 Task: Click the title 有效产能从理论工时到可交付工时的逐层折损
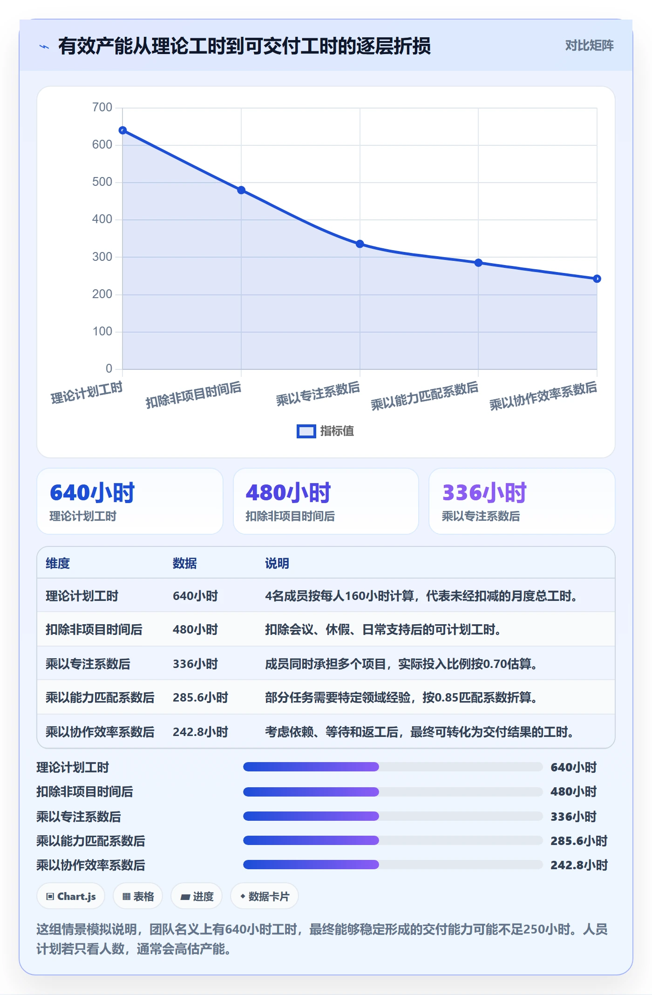pos(244,46)
